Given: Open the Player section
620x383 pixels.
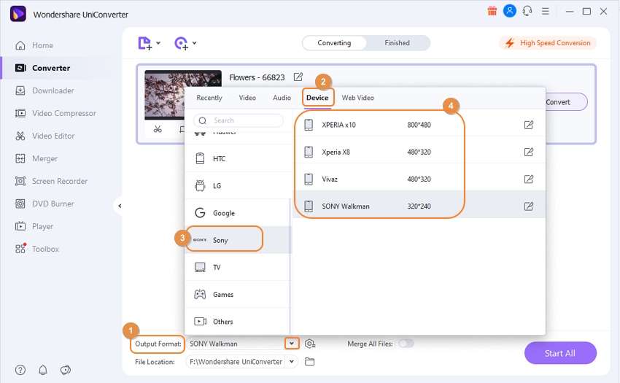Looking at the screenshot, I should click(x=34, y=226).
